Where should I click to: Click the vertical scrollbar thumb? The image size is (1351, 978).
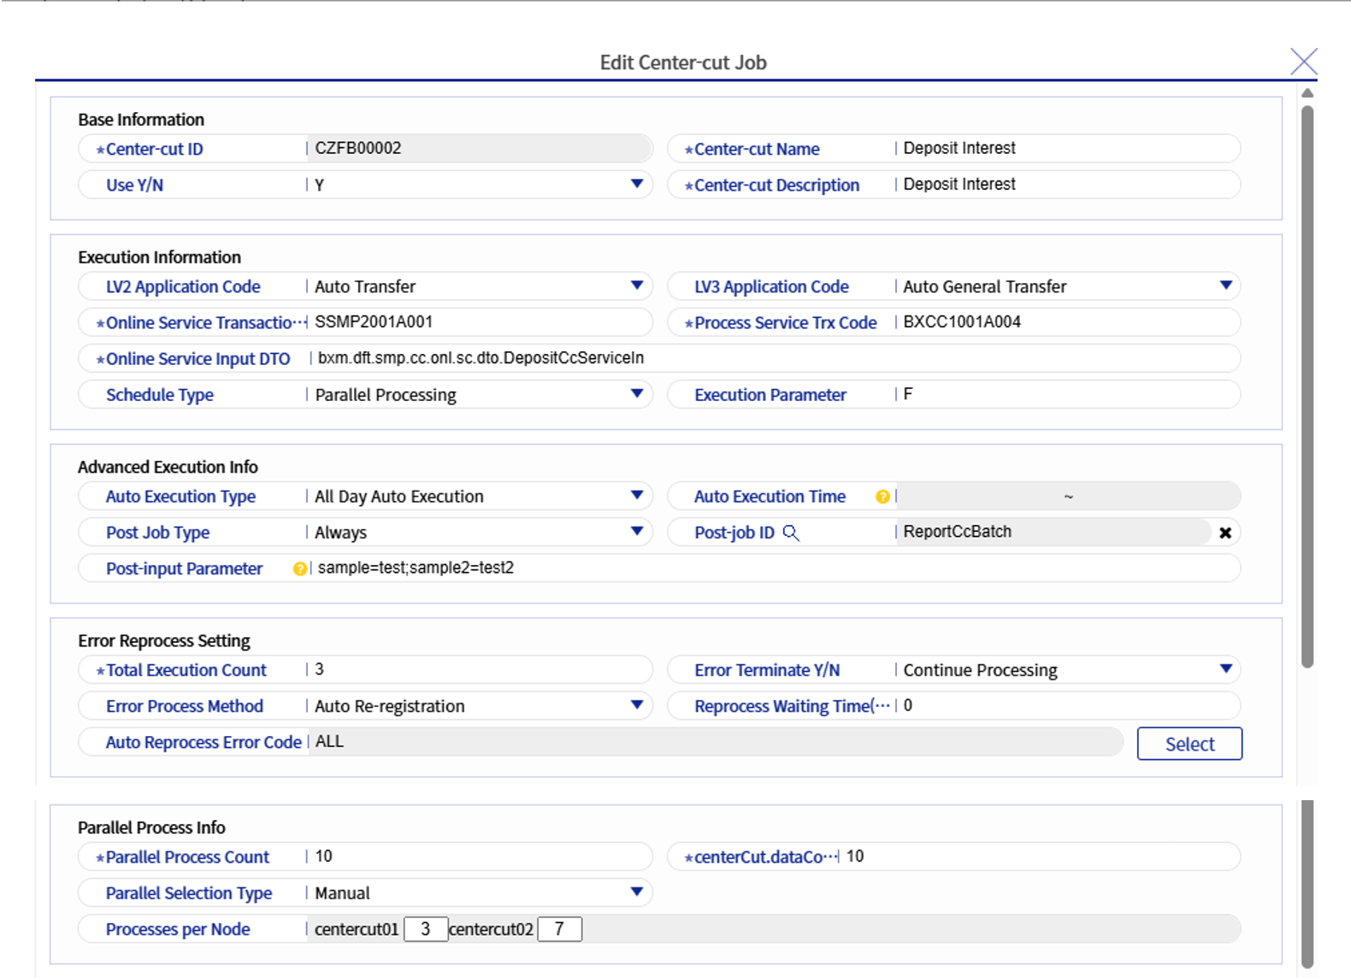(1307, 385)
